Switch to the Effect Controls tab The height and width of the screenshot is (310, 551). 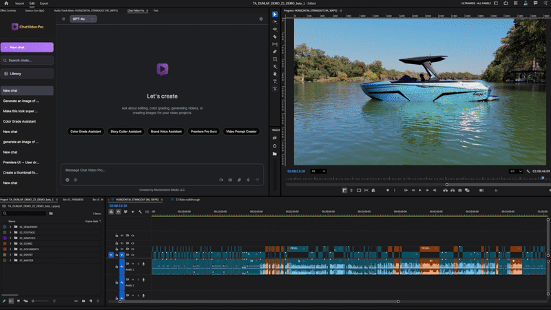8,10
